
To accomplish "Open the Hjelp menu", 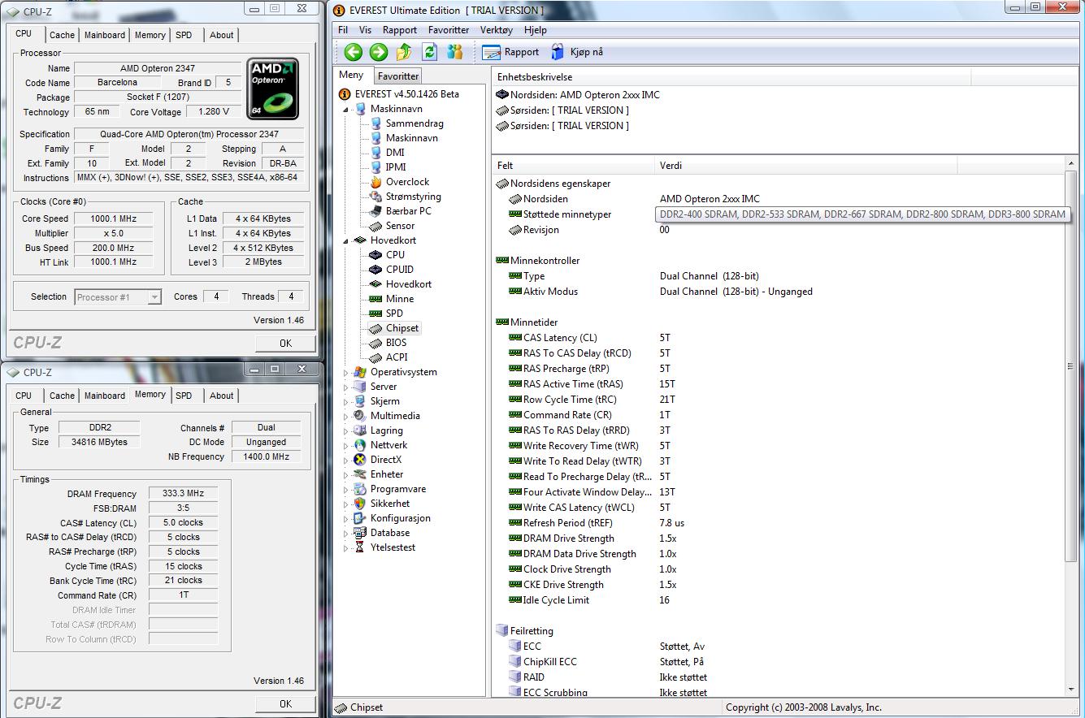I will [x=536, y=30].
